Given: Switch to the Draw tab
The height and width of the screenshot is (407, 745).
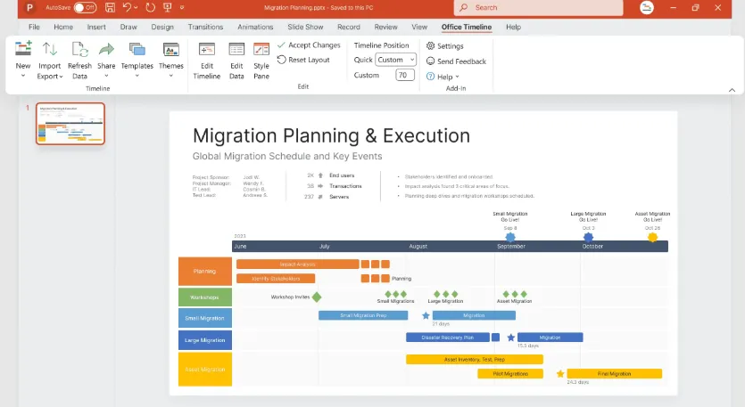Looking at the screenshot, I should (128, 27).
